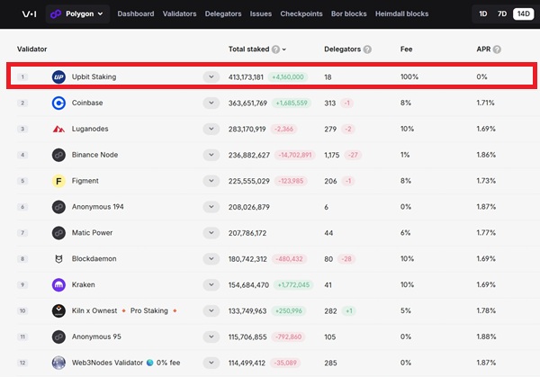Open the Web3Nodes Validator link
Viewport: 540px width, 377px height.
[107, 363]
